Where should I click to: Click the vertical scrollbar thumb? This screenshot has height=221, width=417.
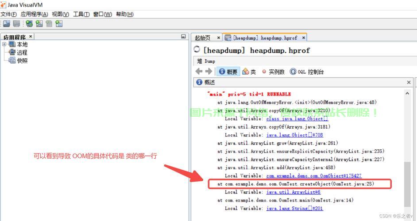click(x=407, y=184)
